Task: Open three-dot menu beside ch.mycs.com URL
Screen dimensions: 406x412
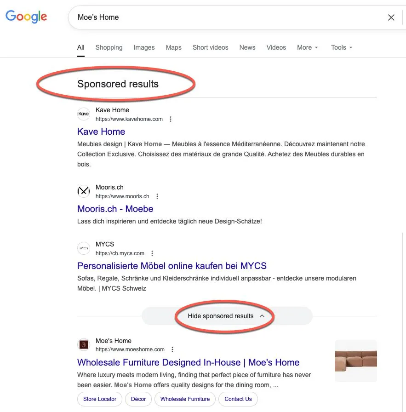Action: [152, 253]
